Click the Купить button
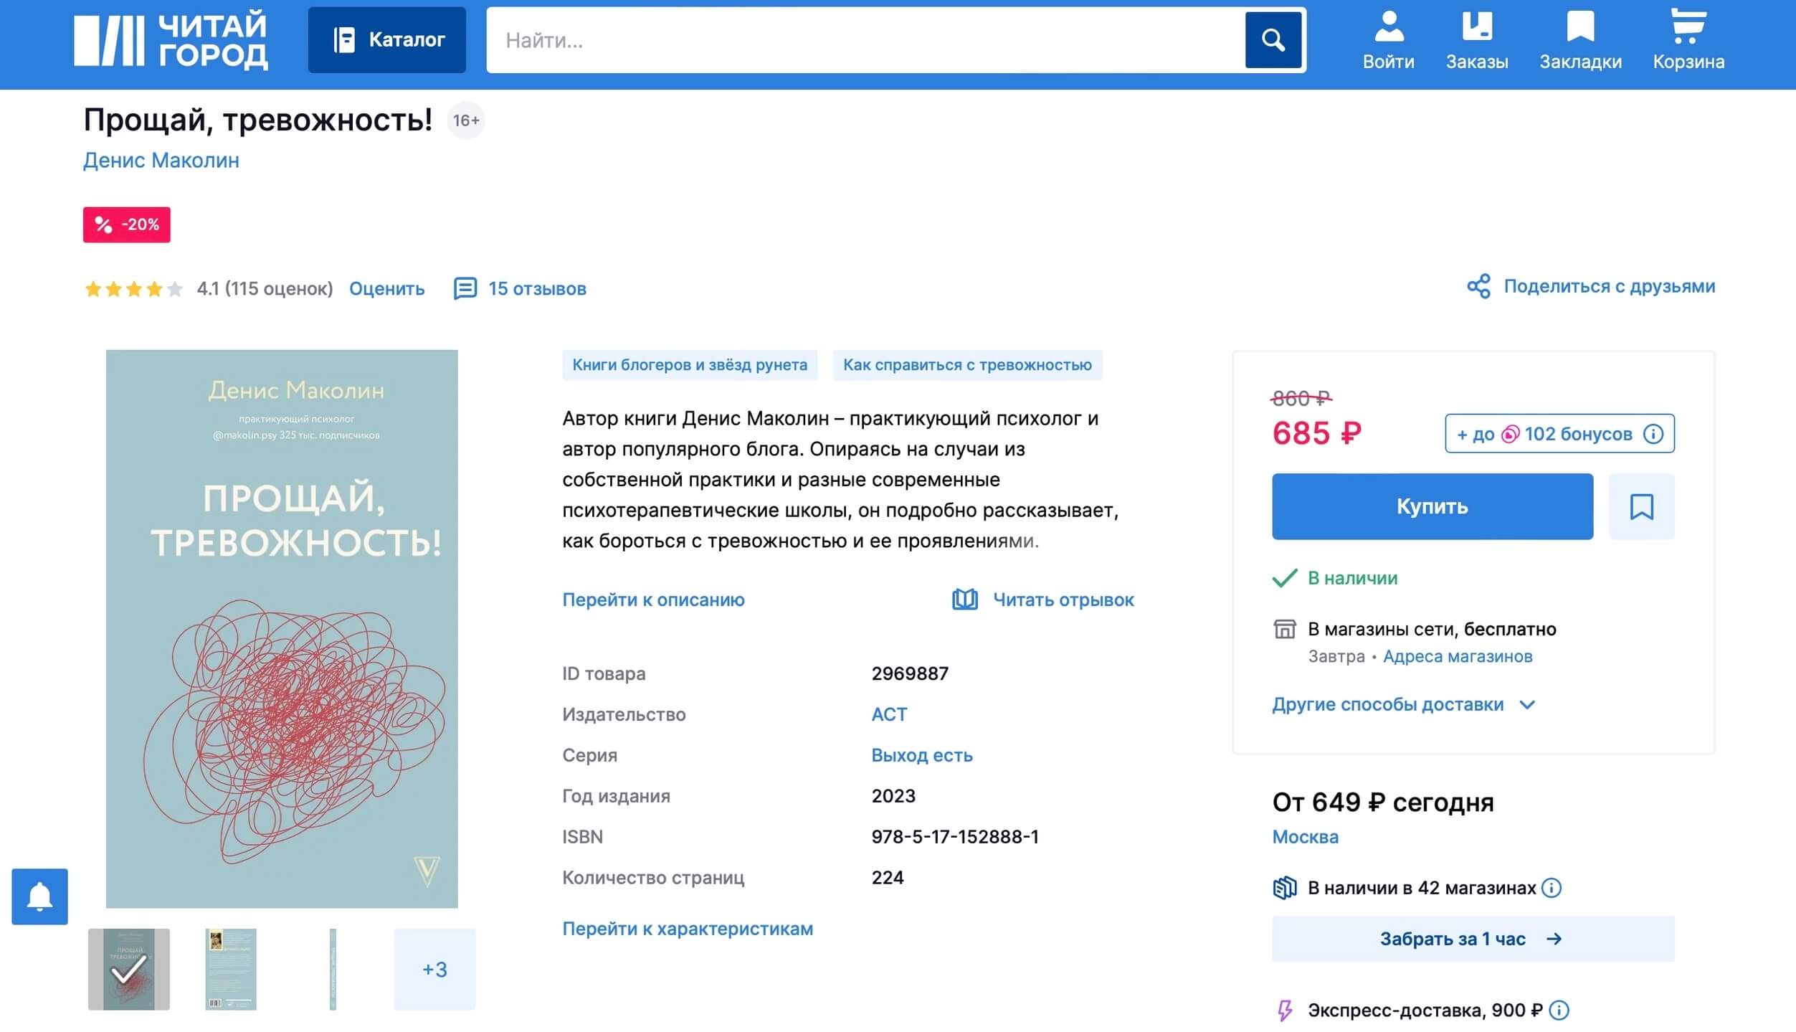This screenshot has width=1796, height=1032. click(1432, 506)
